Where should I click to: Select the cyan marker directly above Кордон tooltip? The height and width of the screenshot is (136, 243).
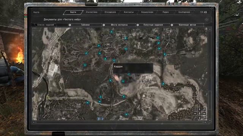pos(114,60)
